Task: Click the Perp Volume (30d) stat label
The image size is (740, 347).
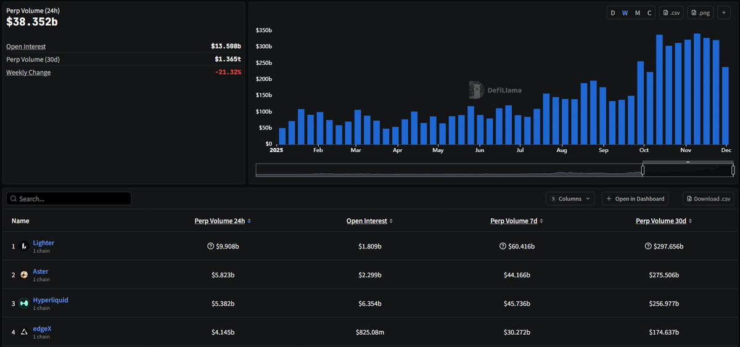Action: coord(33,59)
